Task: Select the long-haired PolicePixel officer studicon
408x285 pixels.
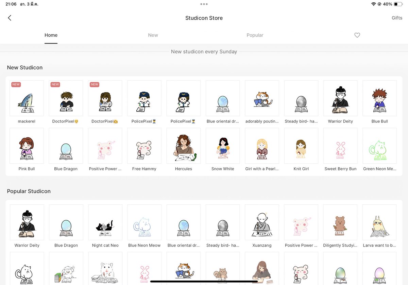Action: [x=184, y=98]
